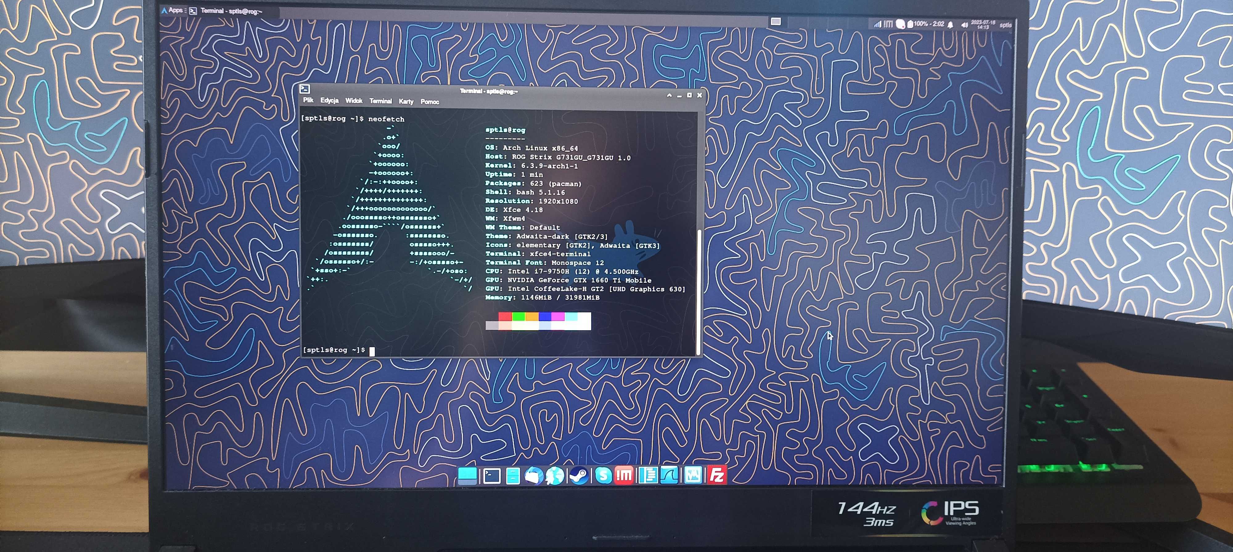1233x552 pixels.
Task: Click the green neofetch color block
Action: pyautogui.click(x=518, y=317)
